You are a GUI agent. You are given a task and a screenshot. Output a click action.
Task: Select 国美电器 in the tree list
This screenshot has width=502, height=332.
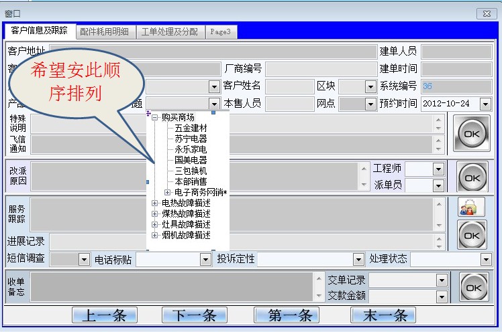click(x=191, y=161)
